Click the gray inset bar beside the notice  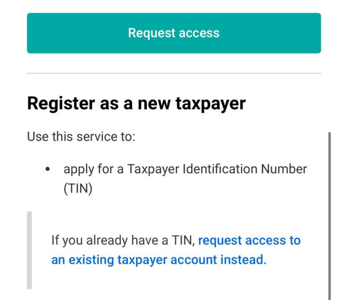coord(30,250)
